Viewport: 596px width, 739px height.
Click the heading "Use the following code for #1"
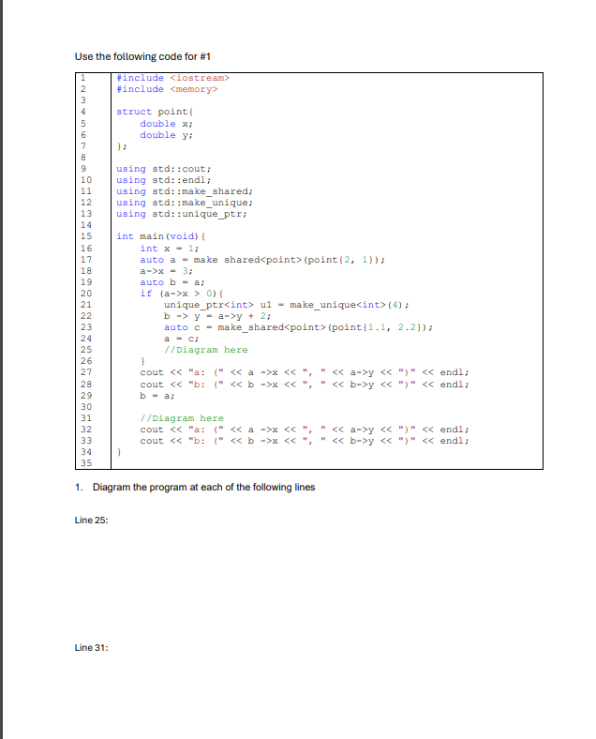click(142, 56)
